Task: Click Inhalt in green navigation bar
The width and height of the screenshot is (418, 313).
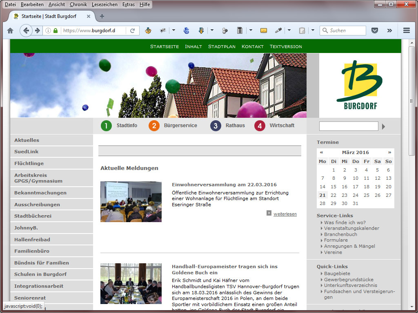Action: click(x=193, y=46)
